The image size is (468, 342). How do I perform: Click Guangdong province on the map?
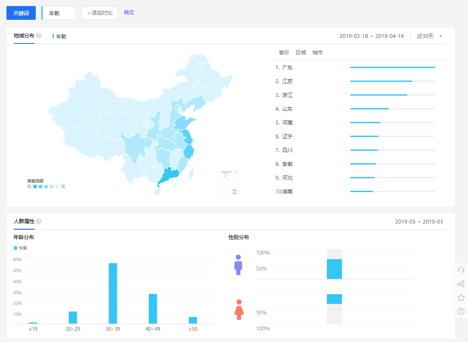pos(168,176)
